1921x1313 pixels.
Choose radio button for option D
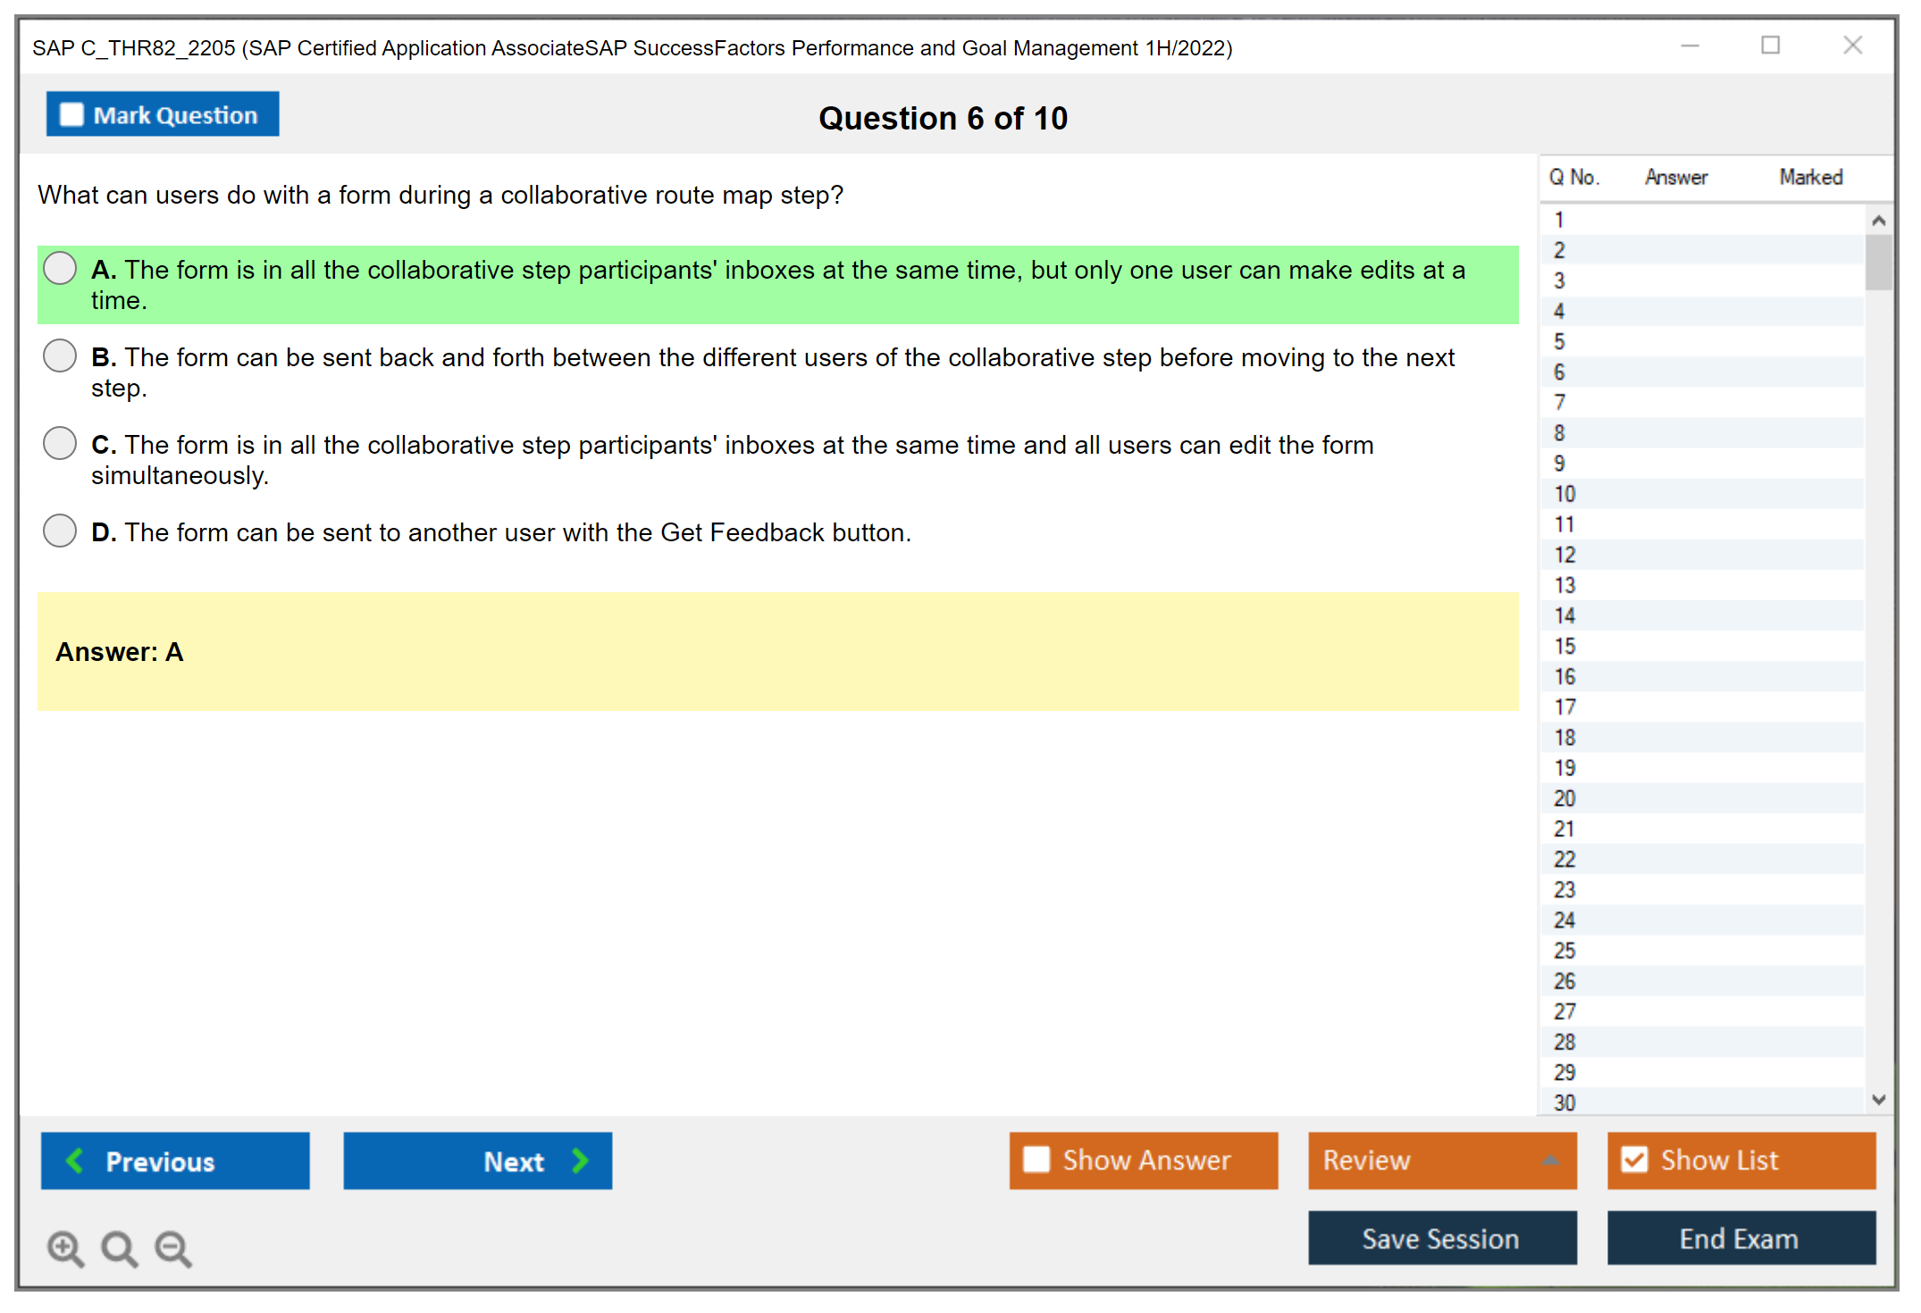coord(60,531)
